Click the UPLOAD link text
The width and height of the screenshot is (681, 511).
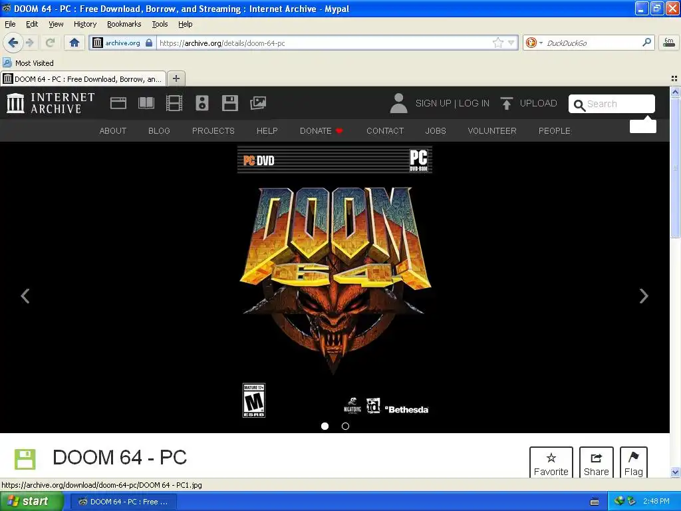pos(538,103)
